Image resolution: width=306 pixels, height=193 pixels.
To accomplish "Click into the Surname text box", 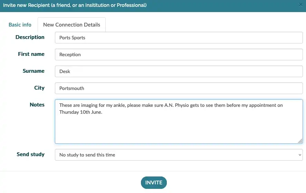I will tap(179, 71).
